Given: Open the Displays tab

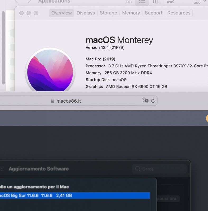Looking at the screenshot, I should coord(86,13).
